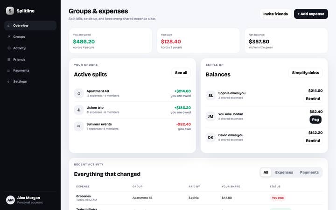Click the Lisbon trip plane icon
The width and height of the screenshot is (336, 210).
[x=79, y=110]
